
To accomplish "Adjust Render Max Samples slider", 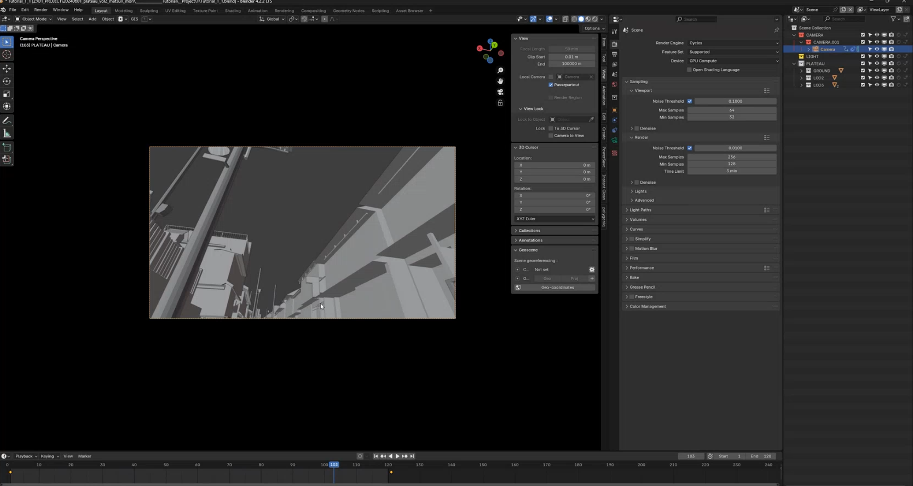I will click(732, 157).
